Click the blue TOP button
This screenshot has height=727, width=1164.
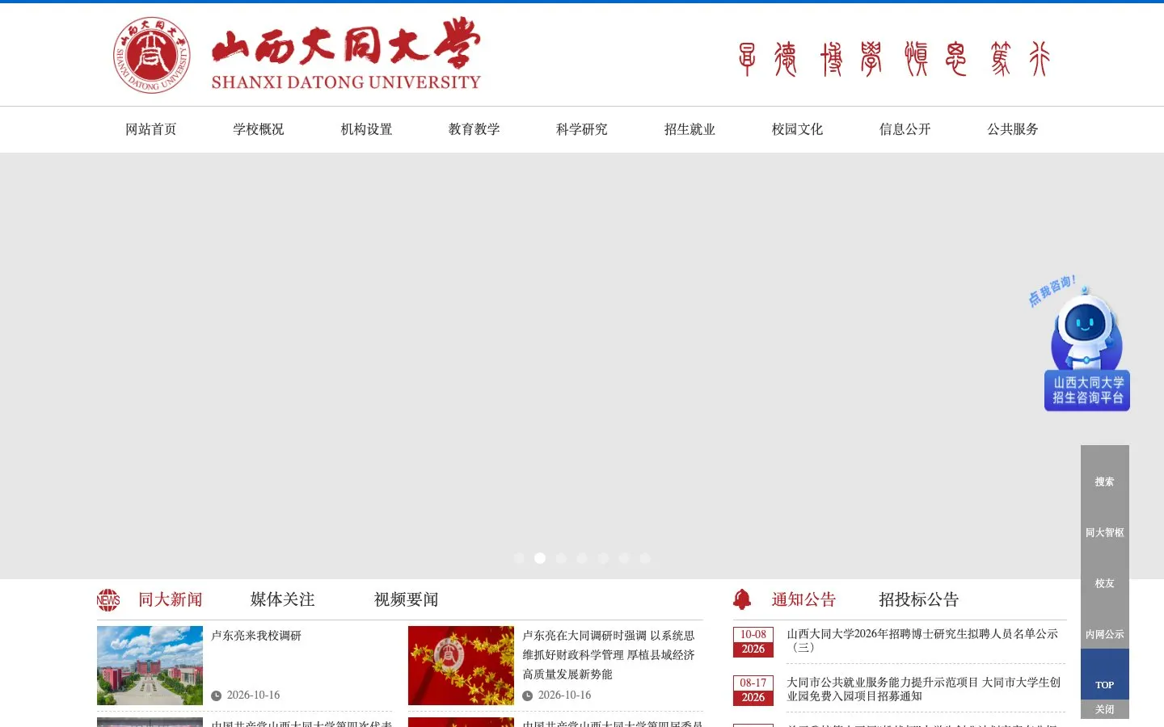(1105, 674)
